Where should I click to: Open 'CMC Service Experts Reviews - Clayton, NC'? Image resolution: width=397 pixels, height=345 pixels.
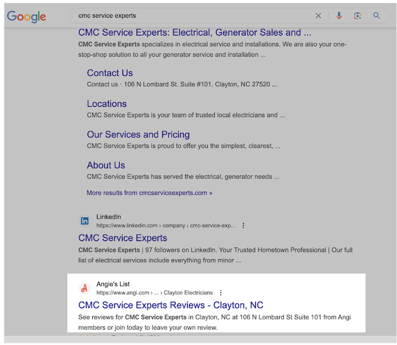(170, 305)
